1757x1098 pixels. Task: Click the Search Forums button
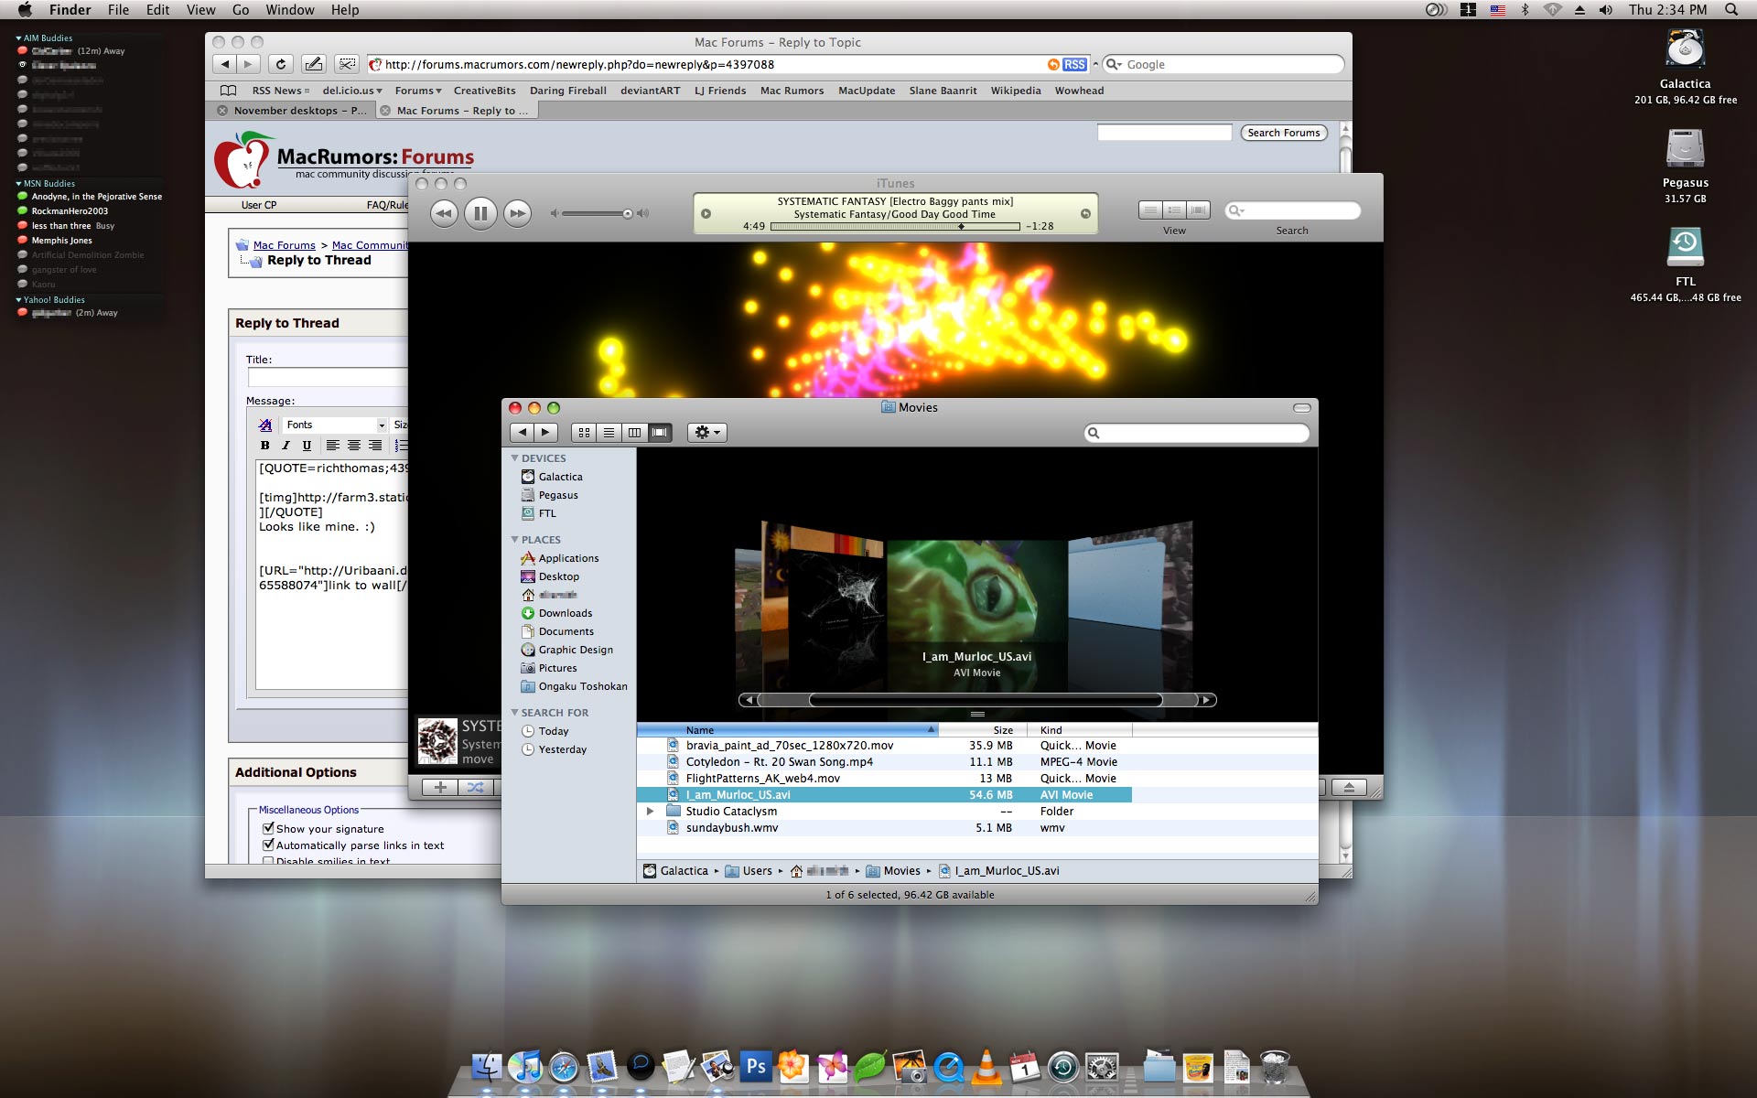[x=1284, y=133]
